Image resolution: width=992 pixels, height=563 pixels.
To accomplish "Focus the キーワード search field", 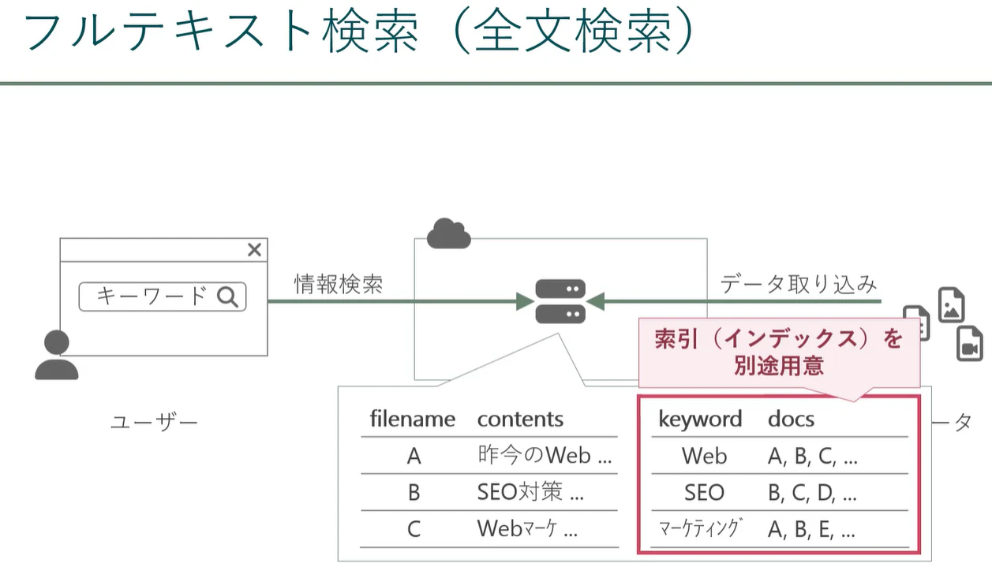I will [x=163, y=296].
